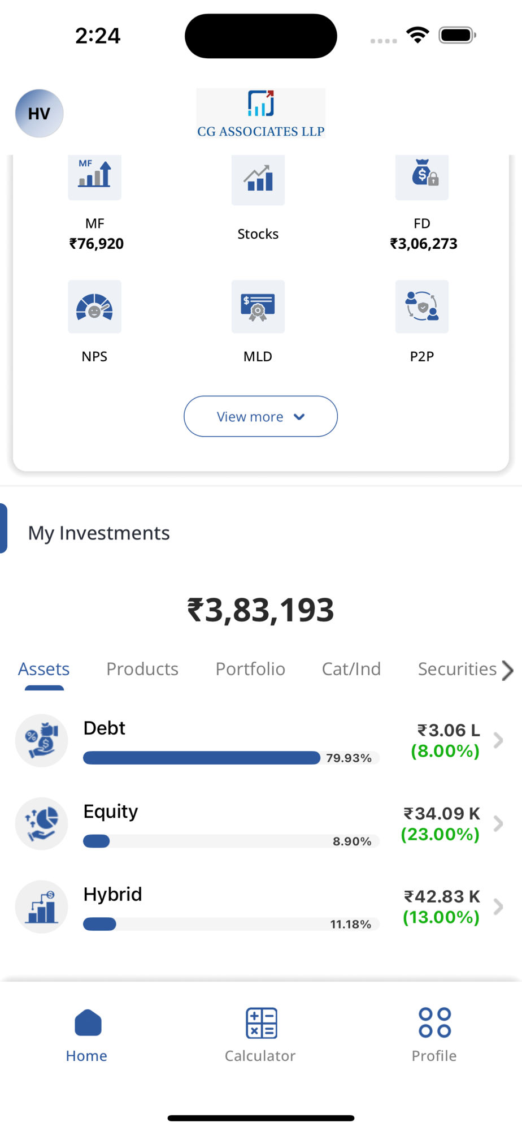Tap the Stocks chart icon
The height and width of the screenshot is (1131, 522).
258,180
